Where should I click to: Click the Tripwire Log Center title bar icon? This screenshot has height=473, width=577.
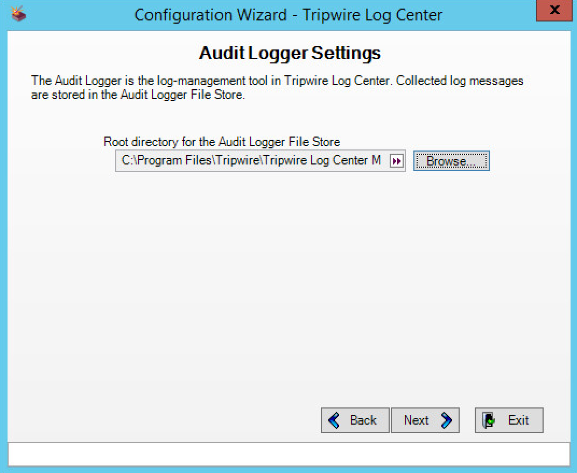click(18, 14)
